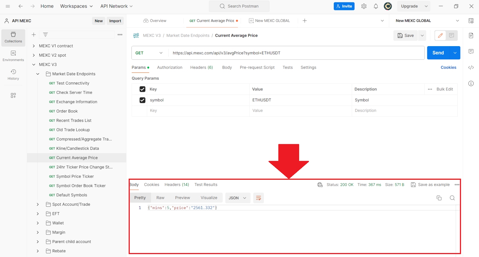The height and width of the screenshot is (257, 479).
Task: Open the JSON format dropdown
Action: (x=238, y=198)
